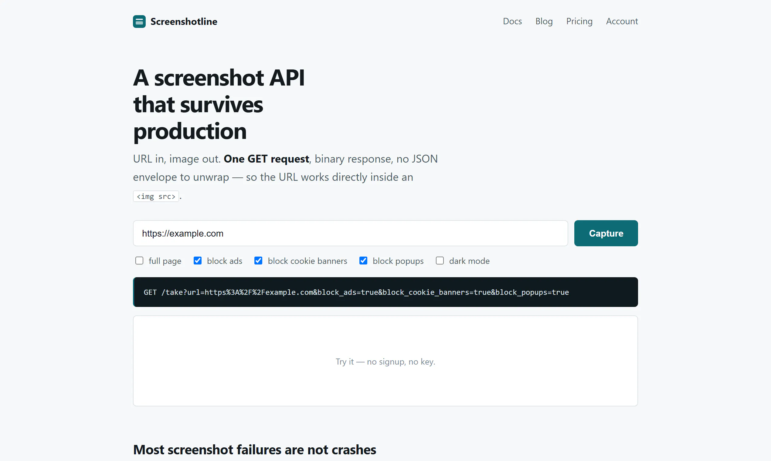Image resolution: width=771 pixels, height=461 pixels.
Task: Open the Account page
Action: [622, 21]
